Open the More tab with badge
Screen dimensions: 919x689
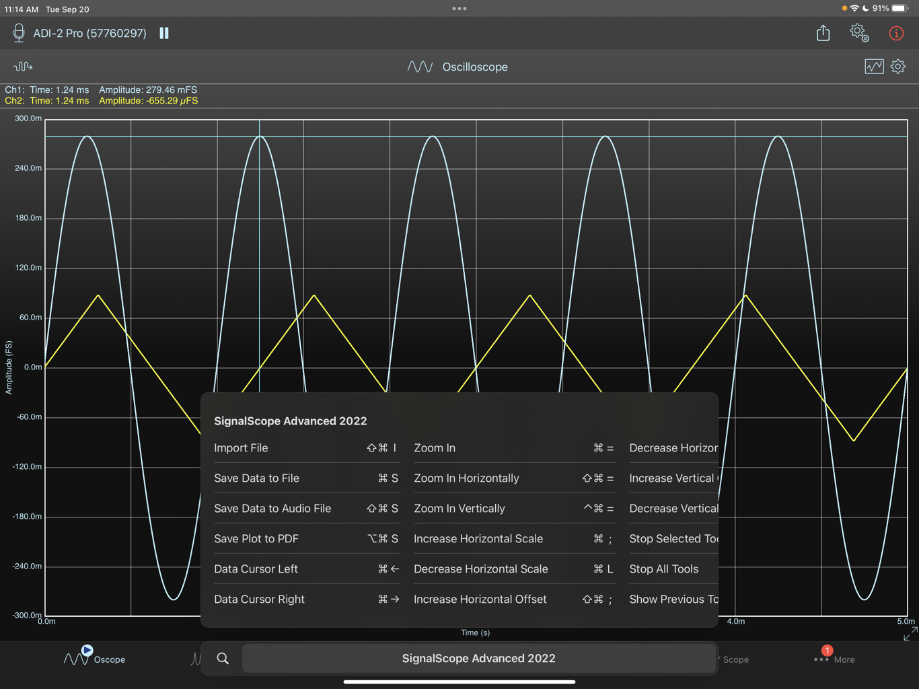tap(834, 659)
